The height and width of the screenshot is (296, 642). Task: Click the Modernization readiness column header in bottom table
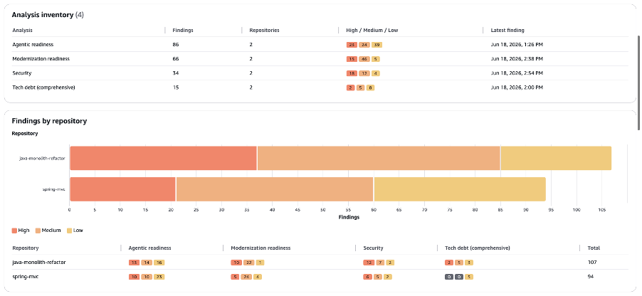[x=261, y=248]
